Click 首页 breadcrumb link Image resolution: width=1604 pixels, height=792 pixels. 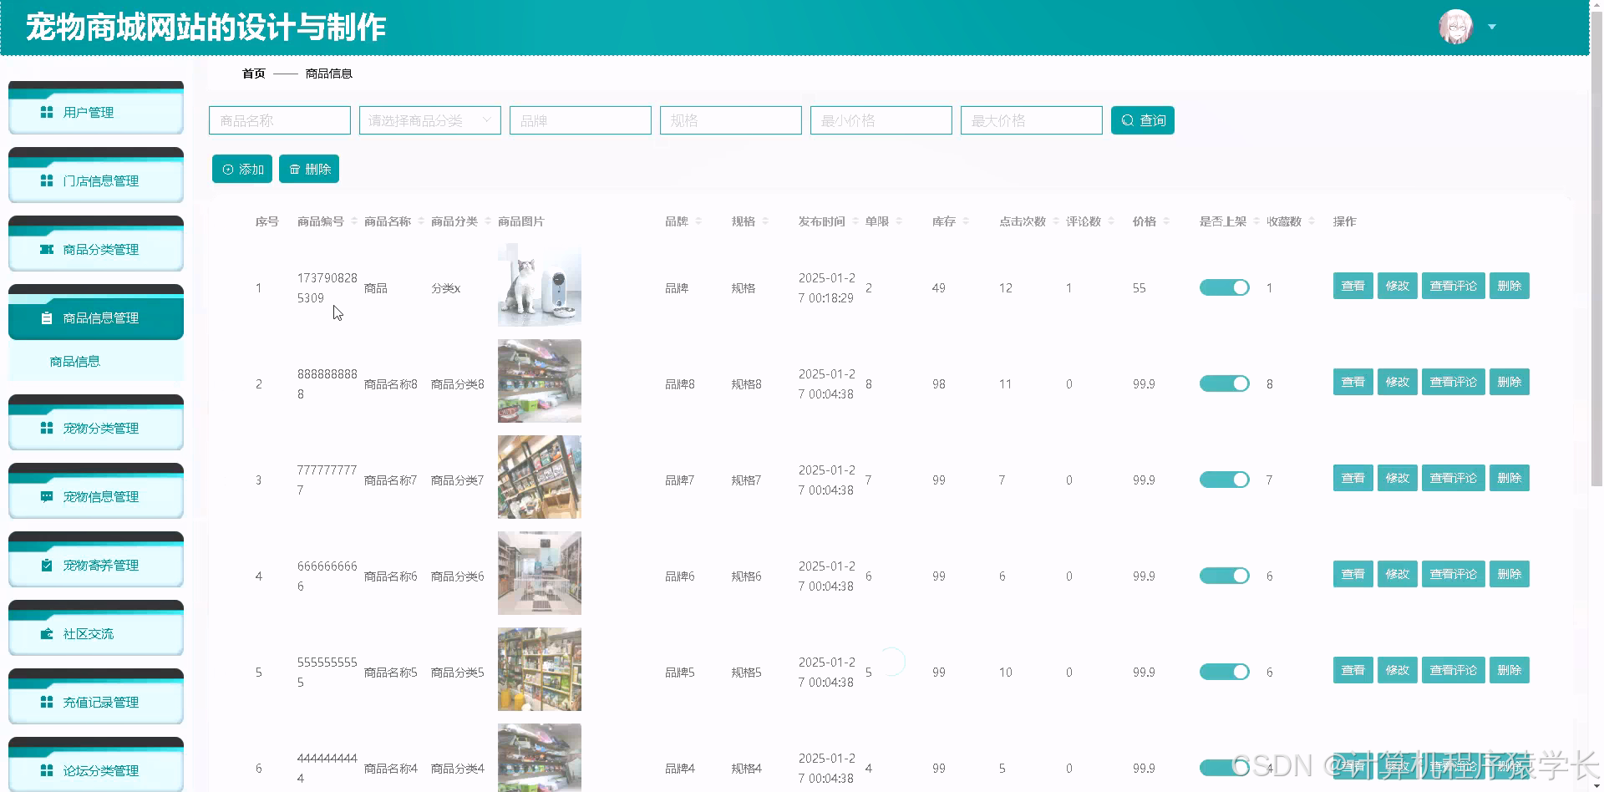(254, 74)
